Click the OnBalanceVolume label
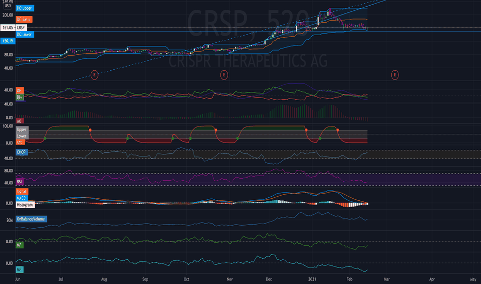481x284 pixels. [31, 219]
